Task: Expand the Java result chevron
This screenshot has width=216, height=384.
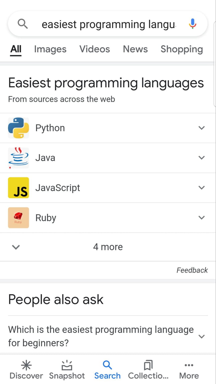Action: coord(201,158)
